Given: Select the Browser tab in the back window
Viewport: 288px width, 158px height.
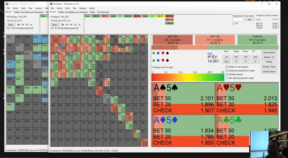Looking at the screenshot, I should pos(9,12).
